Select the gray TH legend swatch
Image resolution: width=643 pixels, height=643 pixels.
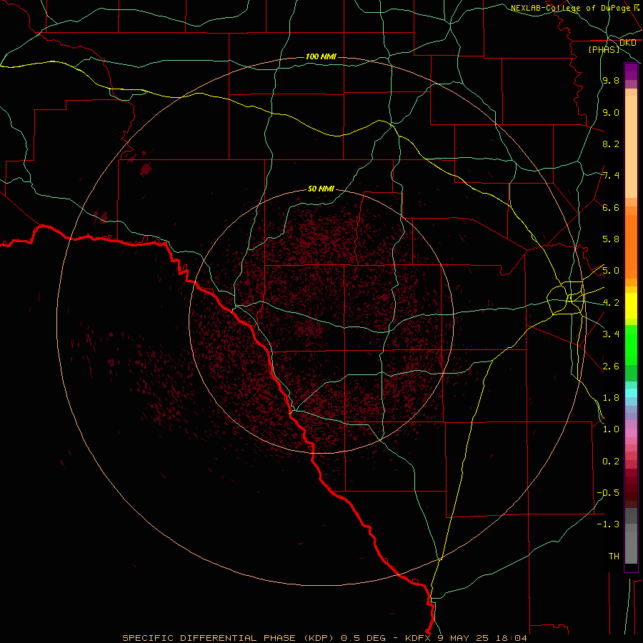631,548
